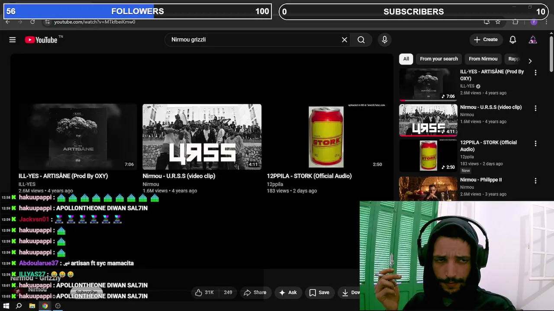Dislike the video showing 249
The width and height of the screenshot is (554, 311).
[x=228, y=292]
